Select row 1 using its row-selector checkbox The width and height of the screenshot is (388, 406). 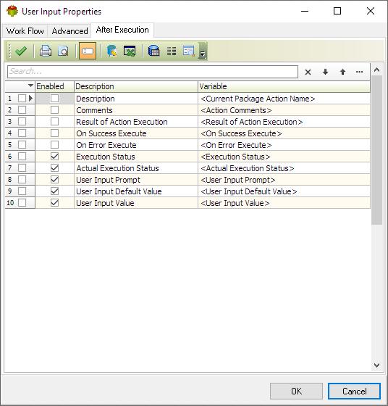point(22,99)
